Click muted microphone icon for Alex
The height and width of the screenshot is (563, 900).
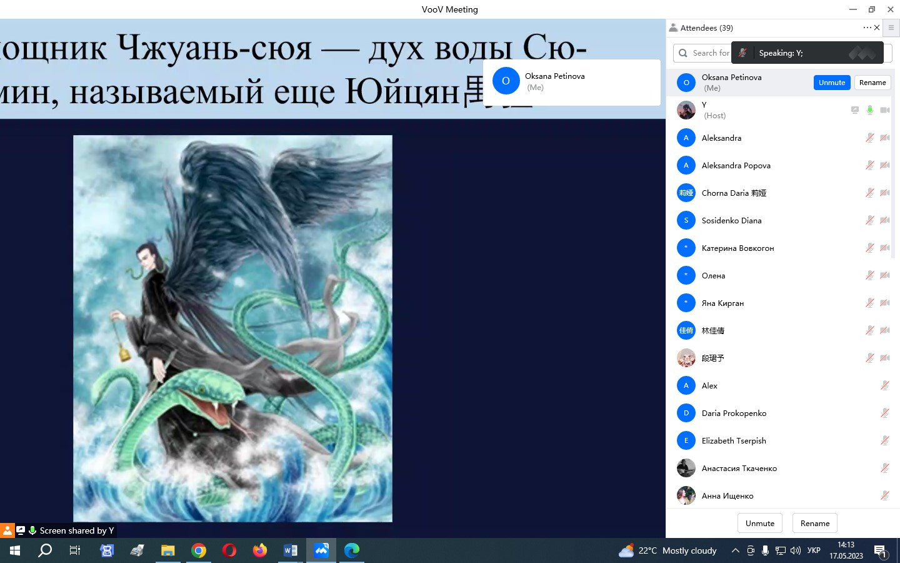coord(885,385)
